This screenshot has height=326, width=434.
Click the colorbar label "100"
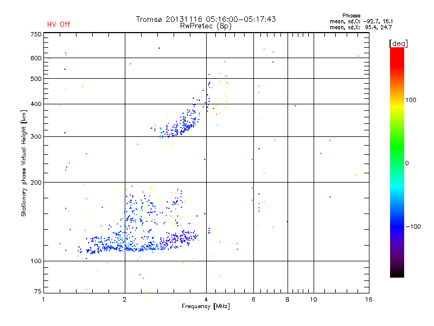(411, 100)
